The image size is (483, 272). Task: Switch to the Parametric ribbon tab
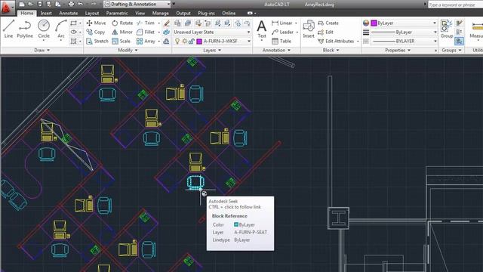[117, 14]
